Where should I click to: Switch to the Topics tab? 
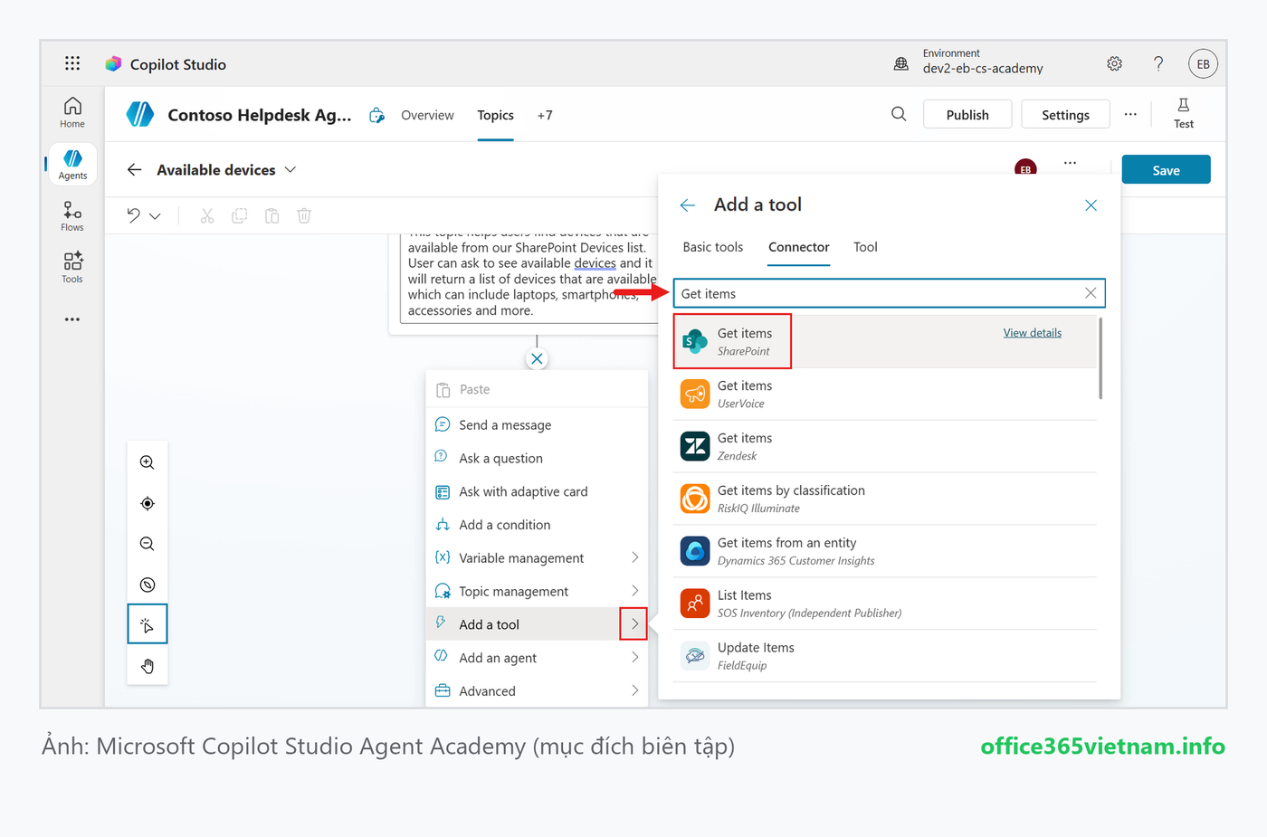tap(496, 115)
